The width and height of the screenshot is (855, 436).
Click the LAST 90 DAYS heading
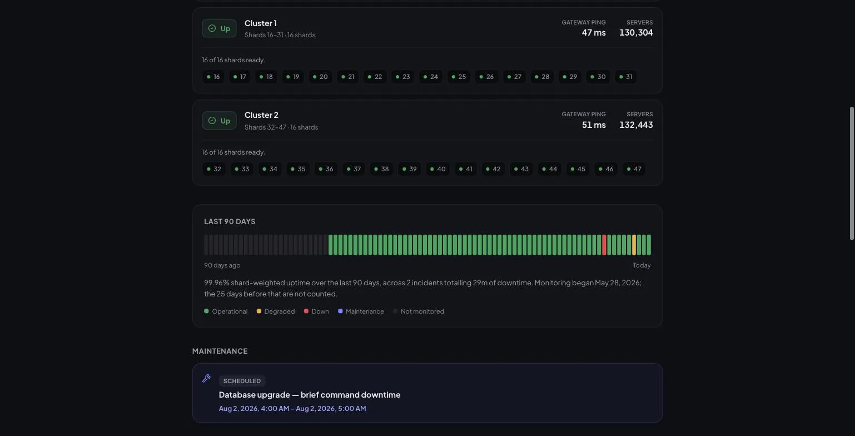(230, 221)
